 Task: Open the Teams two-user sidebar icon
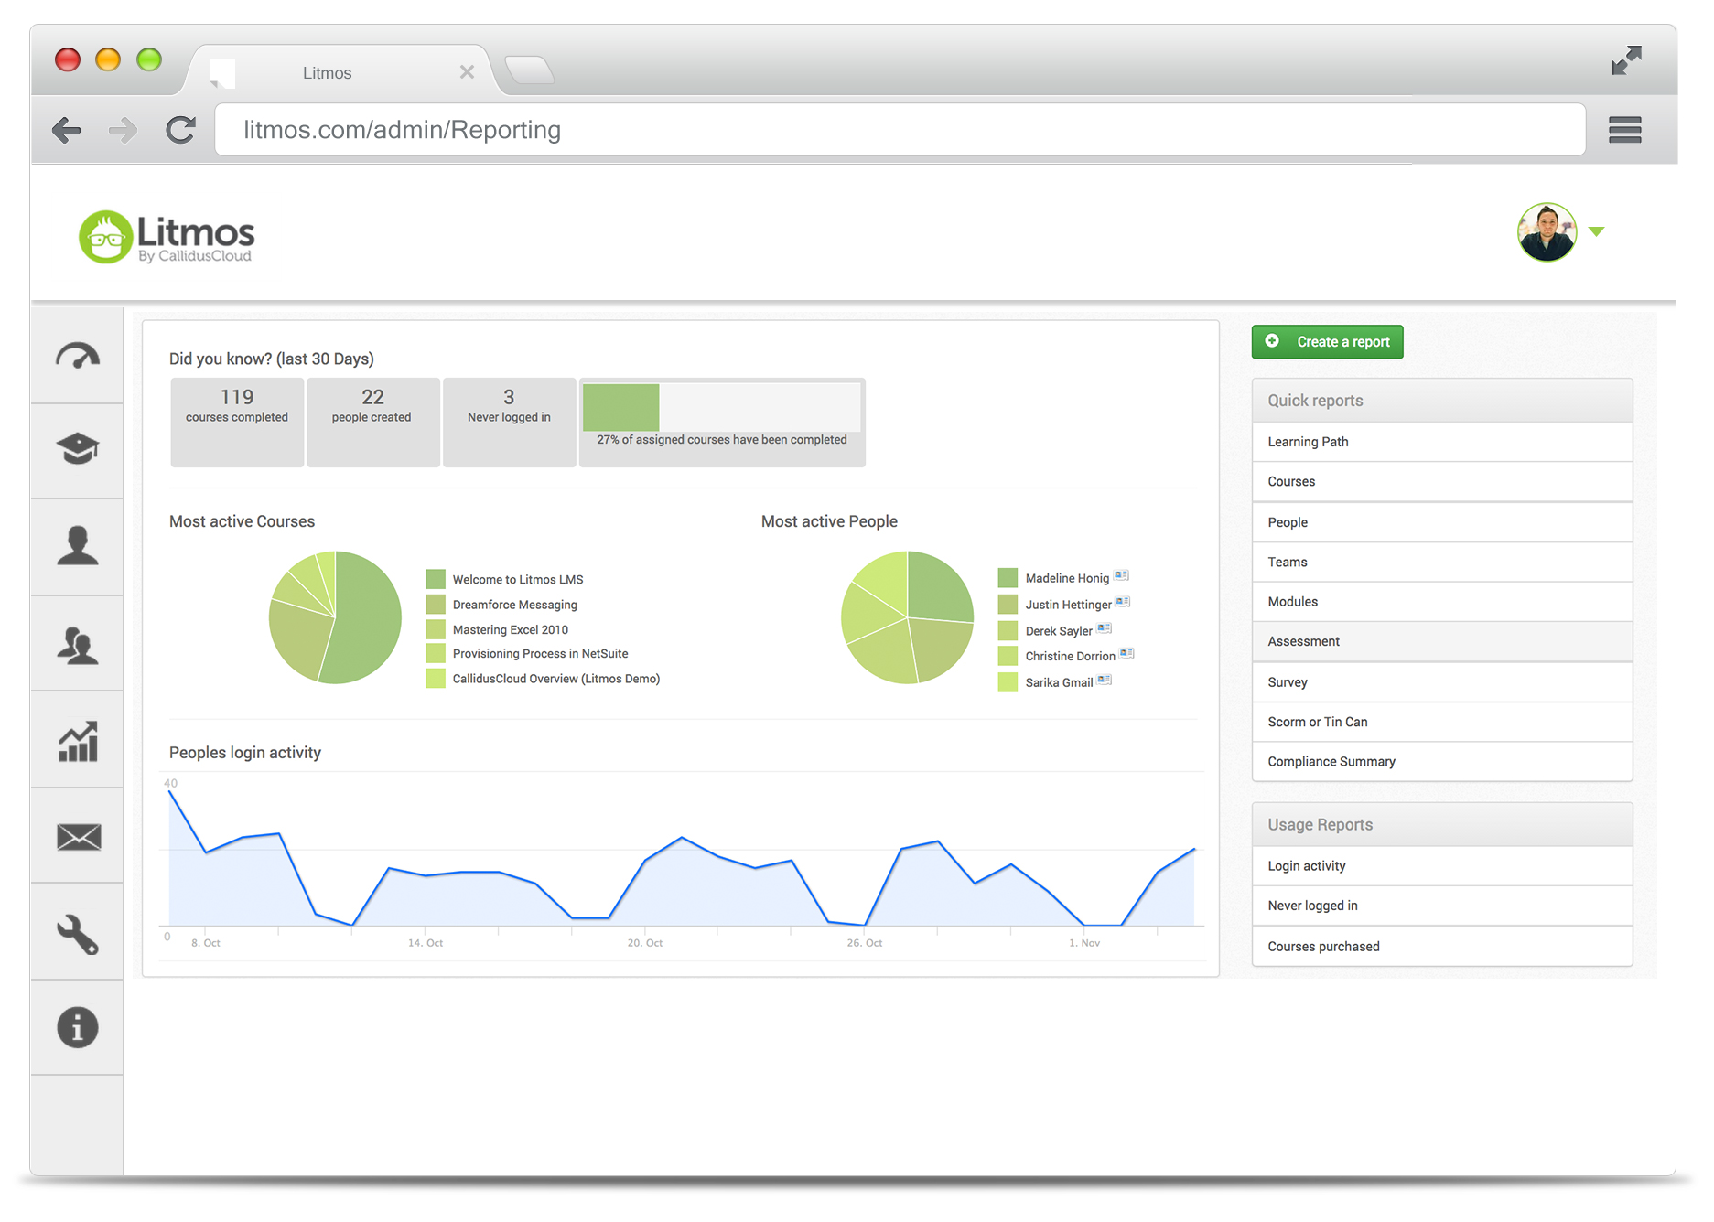point(78,645)
